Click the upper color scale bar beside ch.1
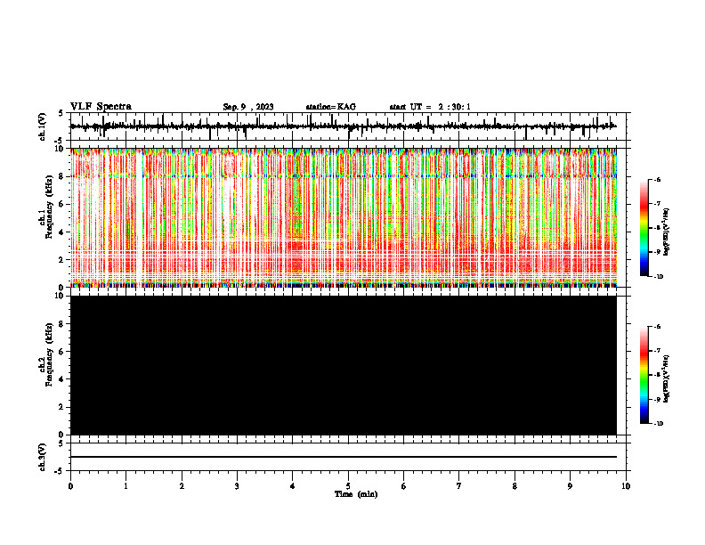 pos(644,228)
